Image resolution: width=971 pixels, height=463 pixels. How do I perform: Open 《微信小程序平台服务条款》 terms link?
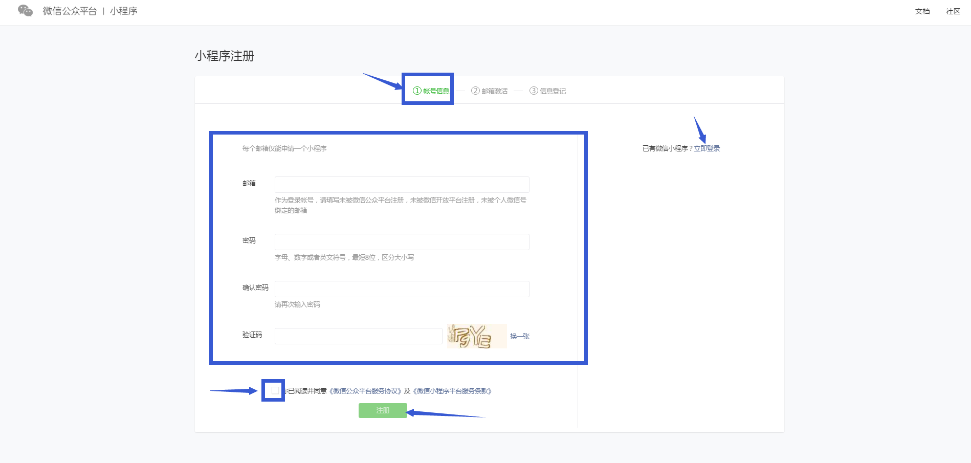pos(452,390)
